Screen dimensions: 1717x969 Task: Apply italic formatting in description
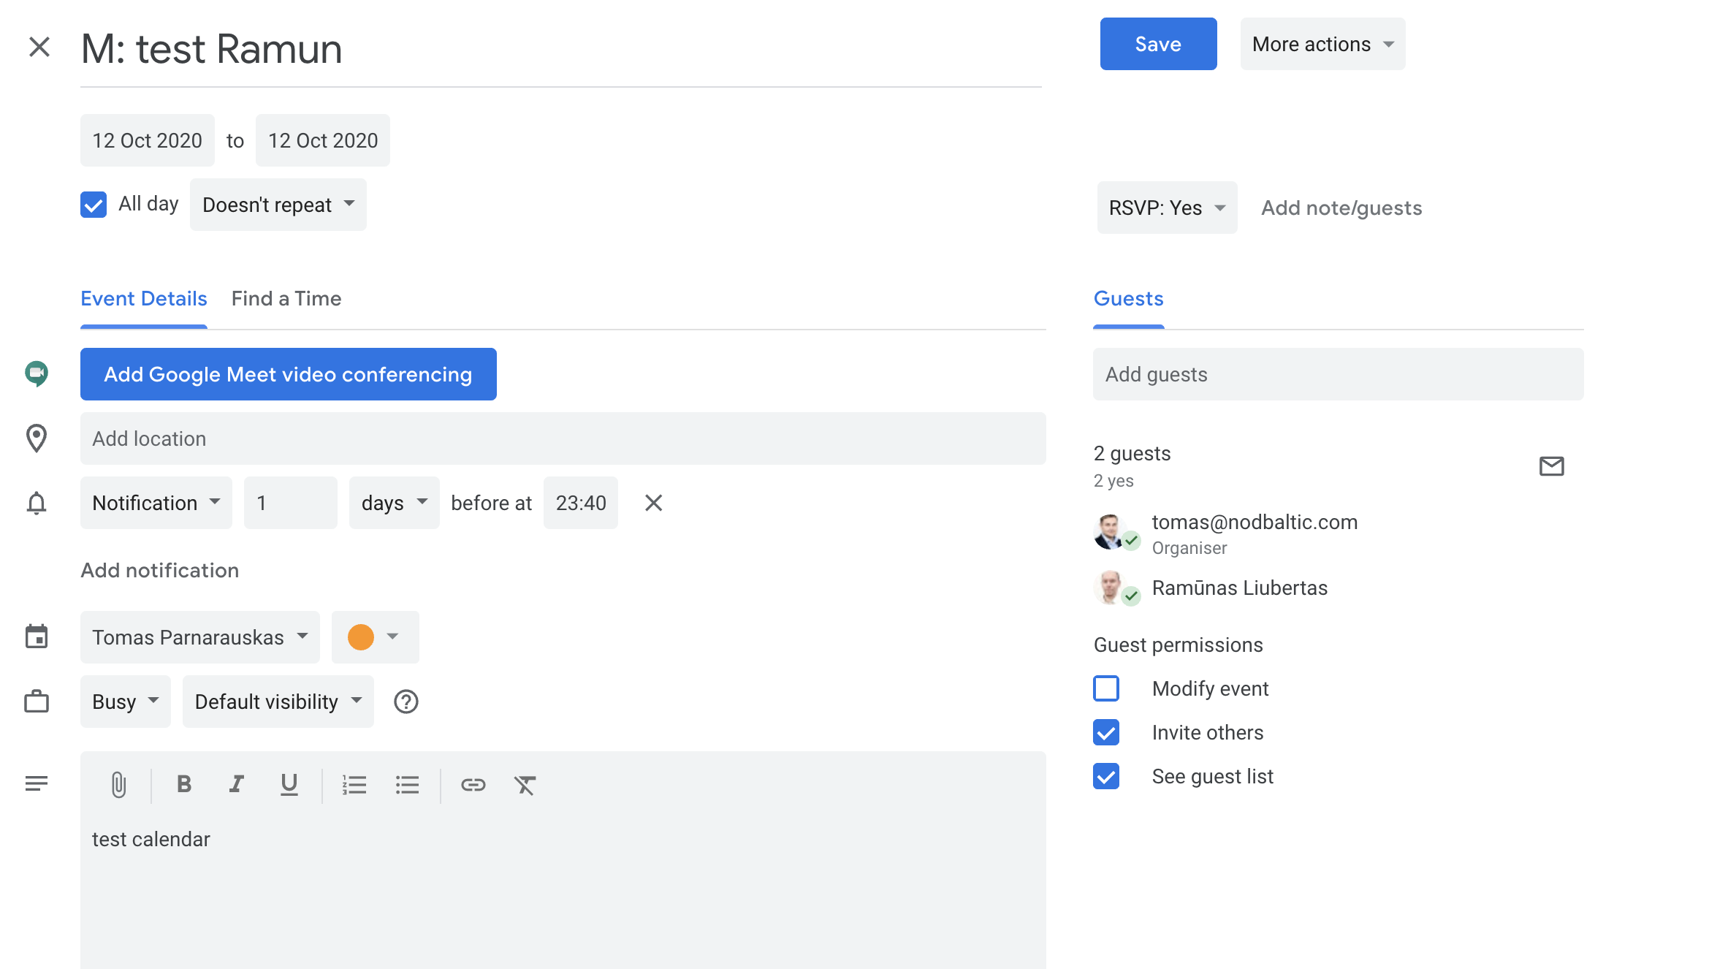[x=236, y=785]
